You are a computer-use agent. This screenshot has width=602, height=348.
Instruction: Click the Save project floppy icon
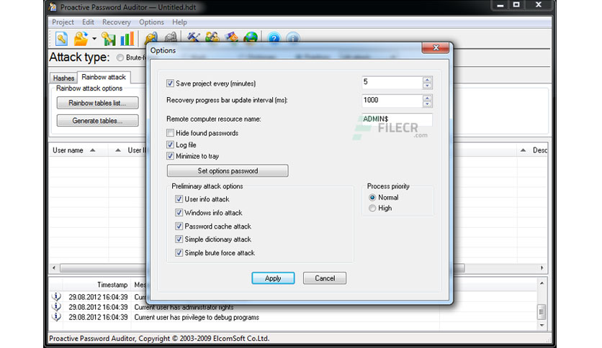109,39
